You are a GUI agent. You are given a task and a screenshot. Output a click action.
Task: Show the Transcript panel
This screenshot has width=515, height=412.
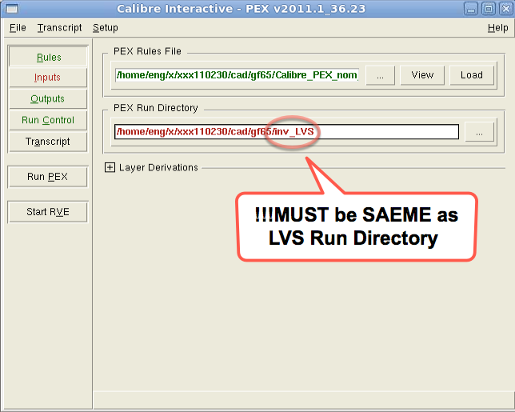pos(48,142)
